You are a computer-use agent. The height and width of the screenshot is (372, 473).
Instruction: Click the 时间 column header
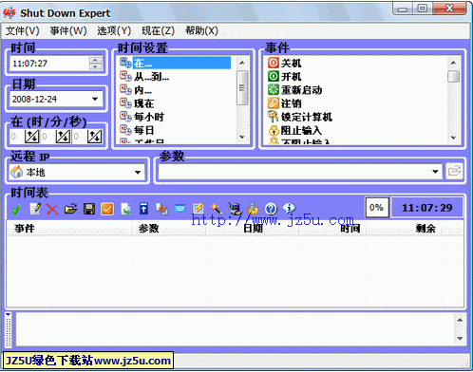coord(332,229)
